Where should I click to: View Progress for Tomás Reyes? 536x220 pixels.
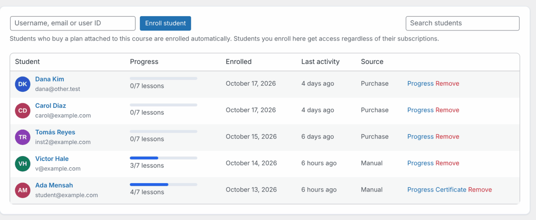(x=420, y=136)
